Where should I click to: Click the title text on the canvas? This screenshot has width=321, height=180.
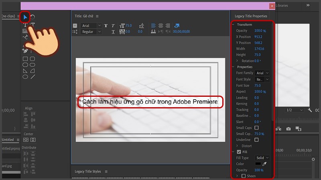tap(150, 102)
